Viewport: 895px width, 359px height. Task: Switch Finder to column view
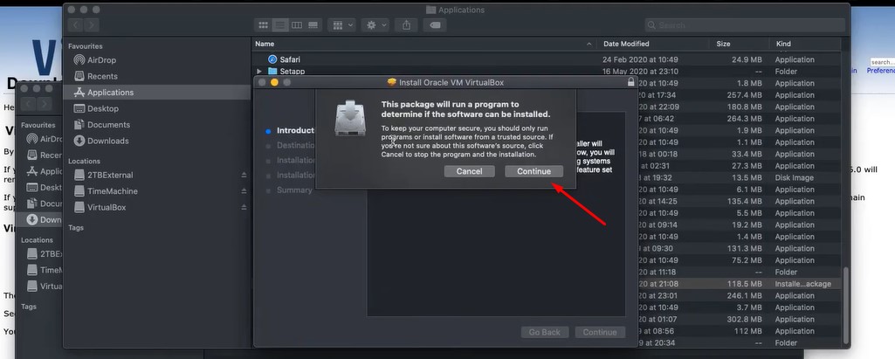click(297, 25)
